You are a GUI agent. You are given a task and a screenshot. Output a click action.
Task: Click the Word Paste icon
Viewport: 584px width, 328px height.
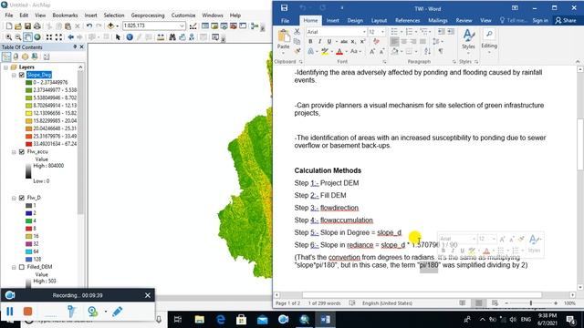pyautogui.click(x=284, y=36)
